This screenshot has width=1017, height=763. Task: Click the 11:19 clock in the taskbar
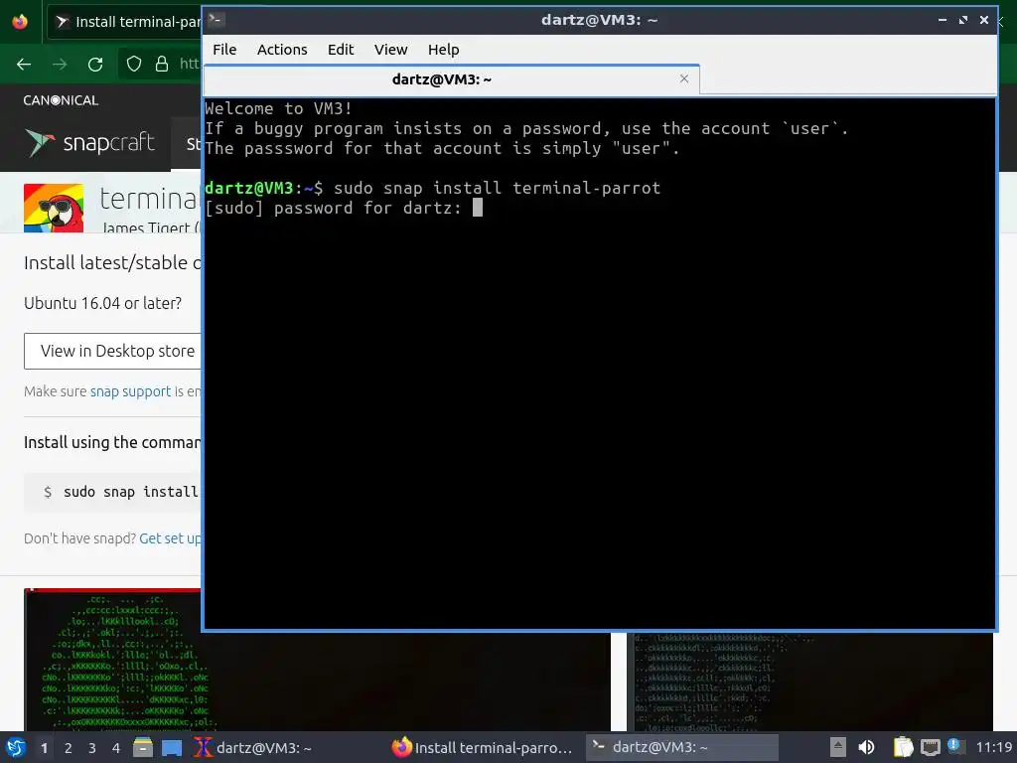coord(993,747)
